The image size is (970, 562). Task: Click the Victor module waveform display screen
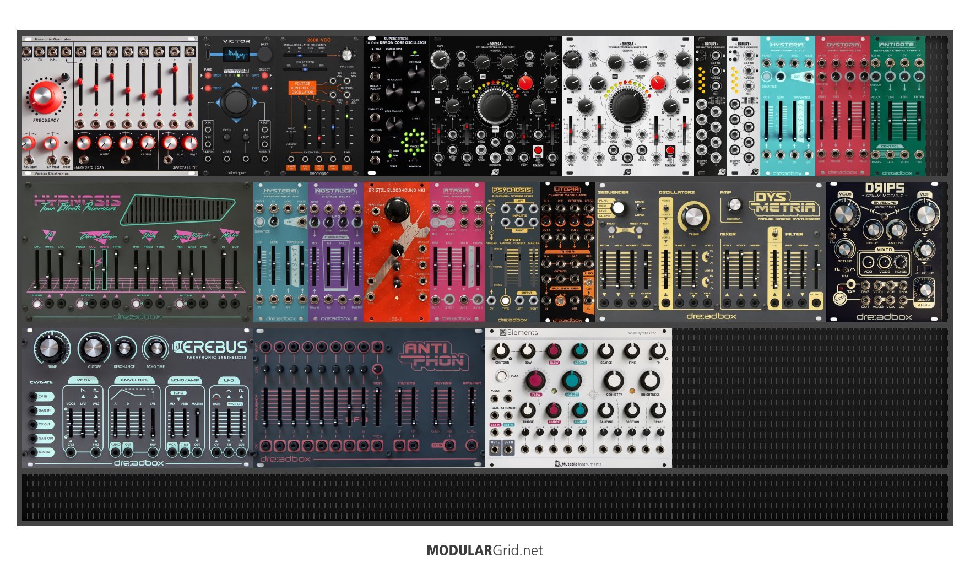(x=237, y=54)
